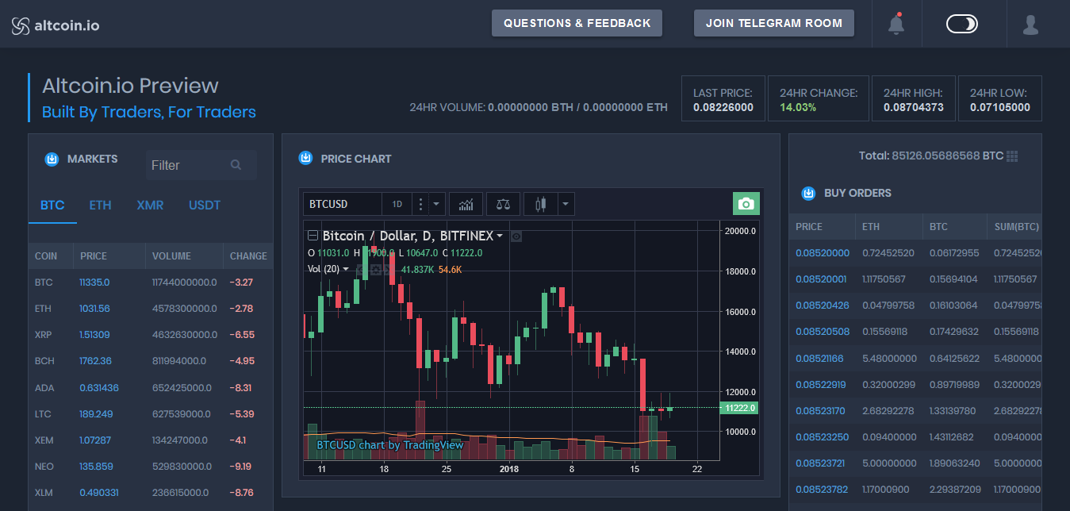1070x511 pixels.
Task: Select the BTC market tab
Action: (52, 206)
